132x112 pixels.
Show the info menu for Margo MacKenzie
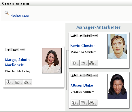(x=10, y=82)
